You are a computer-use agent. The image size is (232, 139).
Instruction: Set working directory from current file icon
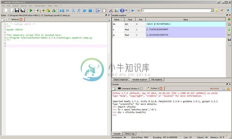pyautogui.click(x=222, y=10)
